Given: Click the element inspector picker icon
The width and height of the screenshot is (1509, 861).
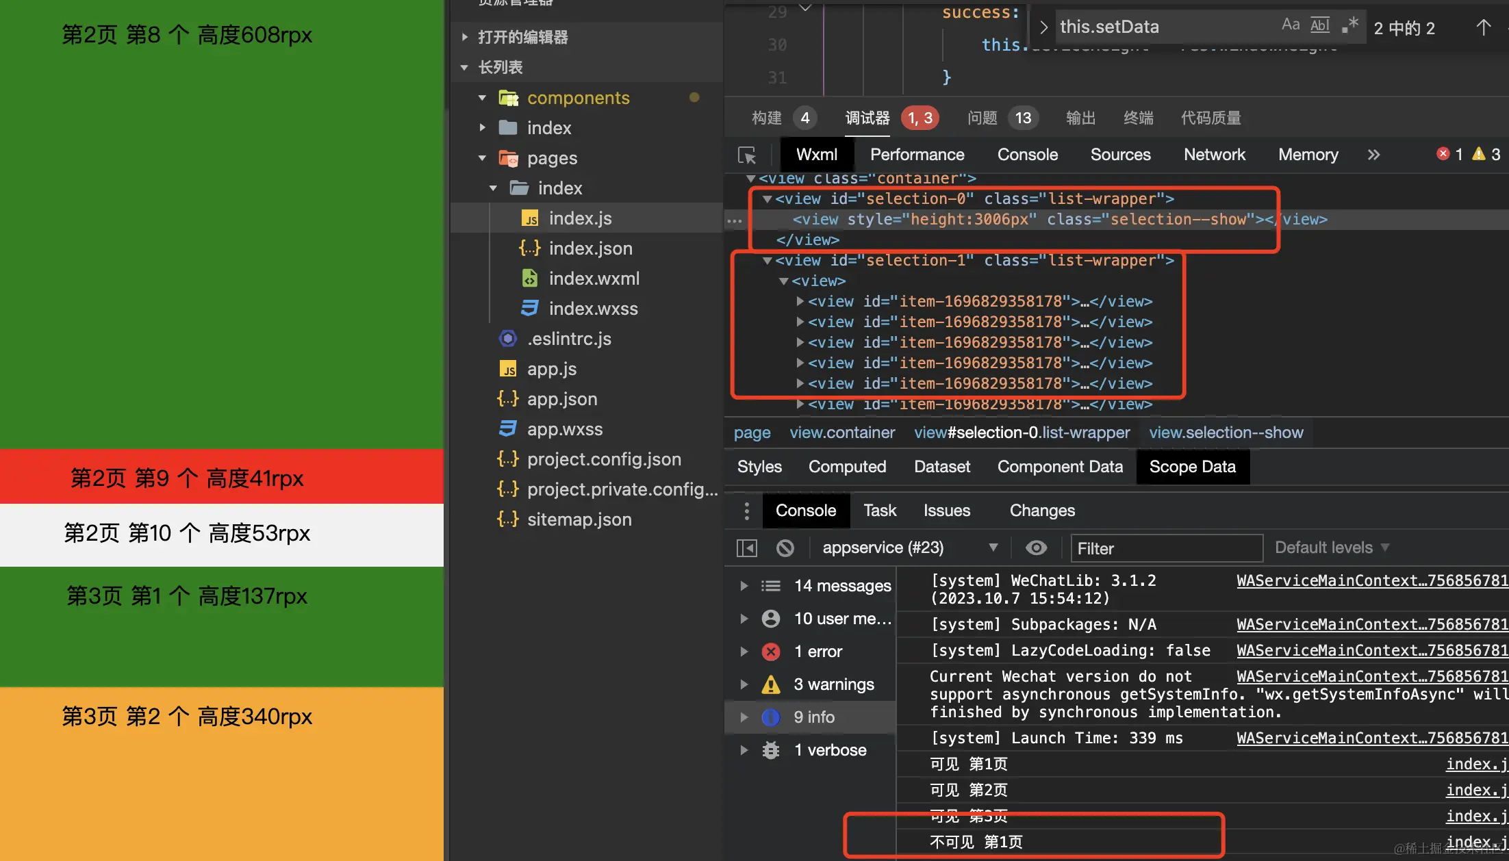Looking at the screenshot, I should point(747,155).
